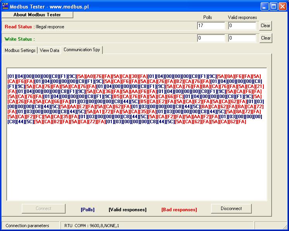Click the Connection parameters status bar panel
This screenshot has height=231, width=289.
(x=31, y=226)
